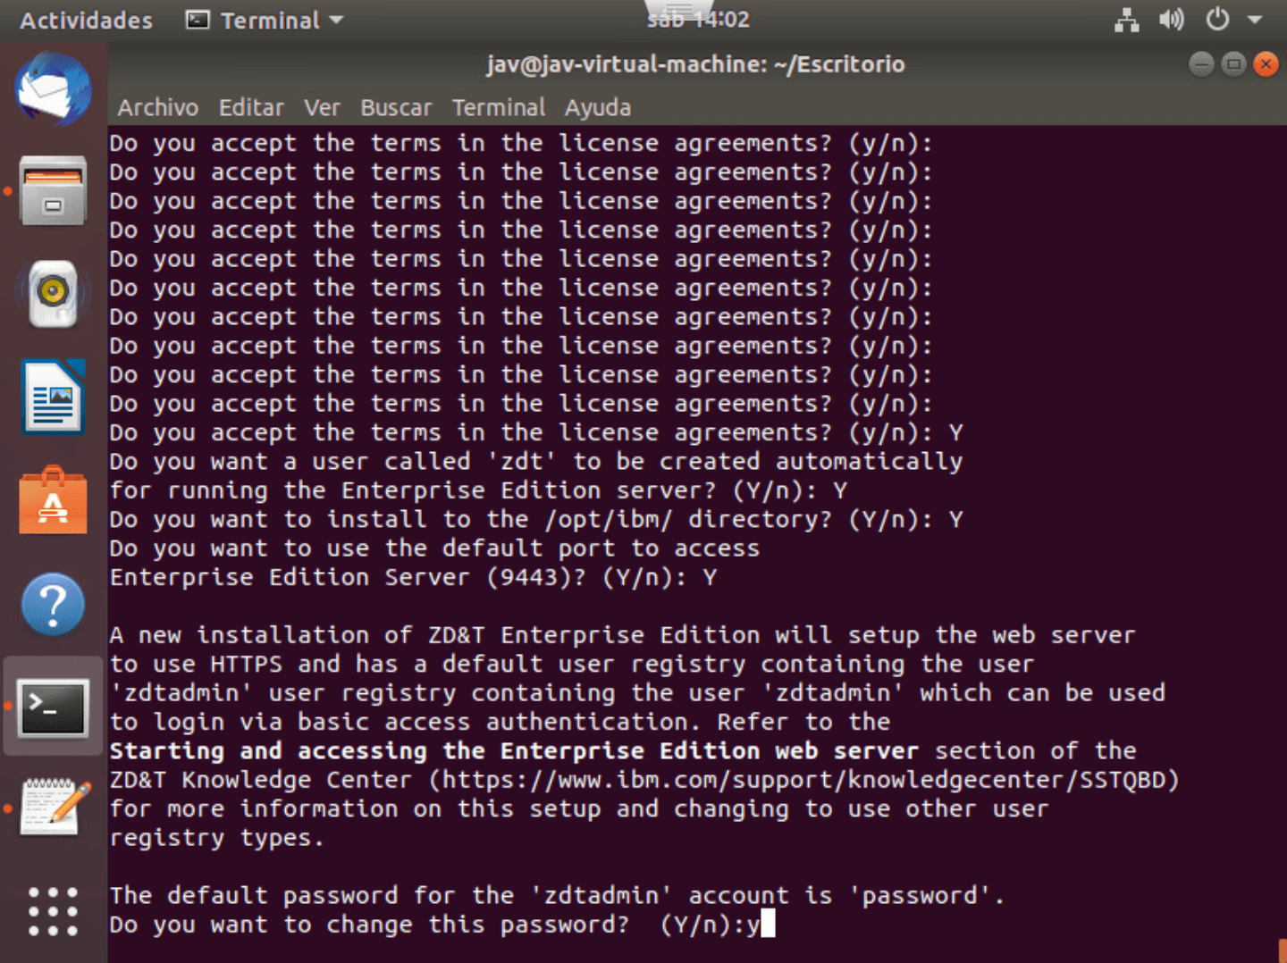Screen dimensions: 1287x963
Task: Open LibreOffice Writer from the dock
Action: coord(53,398)
